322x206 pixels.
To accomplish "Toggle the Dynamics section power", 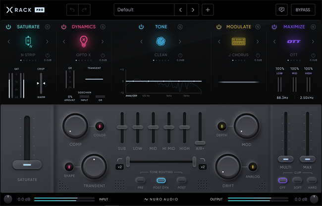I will coord(64,27).
